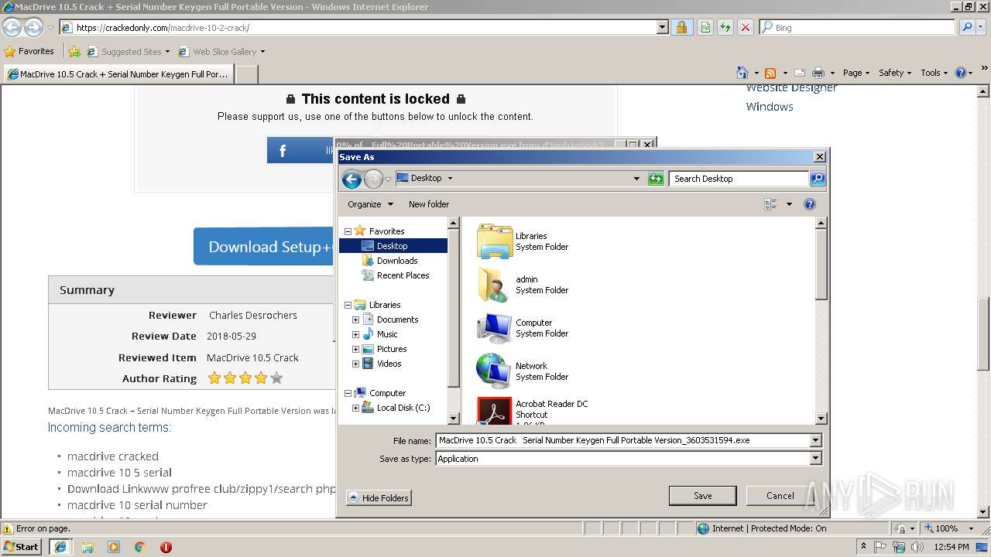Select the Acrobat Reader DC shortcut
This screenshot has height=557, width=991.
pos(533,410)
